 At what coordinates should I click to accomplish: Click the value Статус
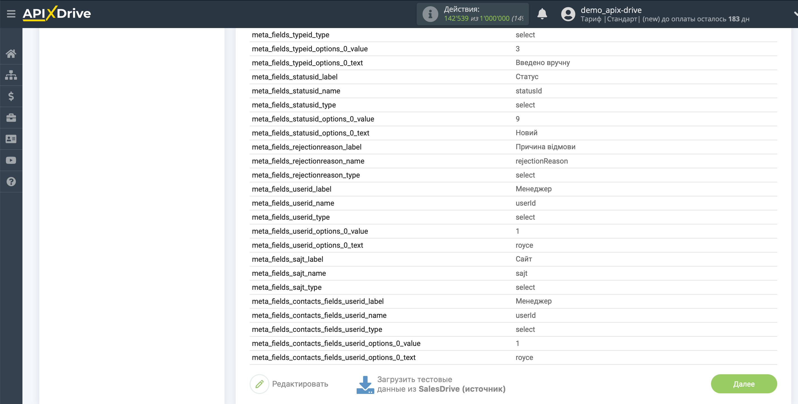(527, 77)
